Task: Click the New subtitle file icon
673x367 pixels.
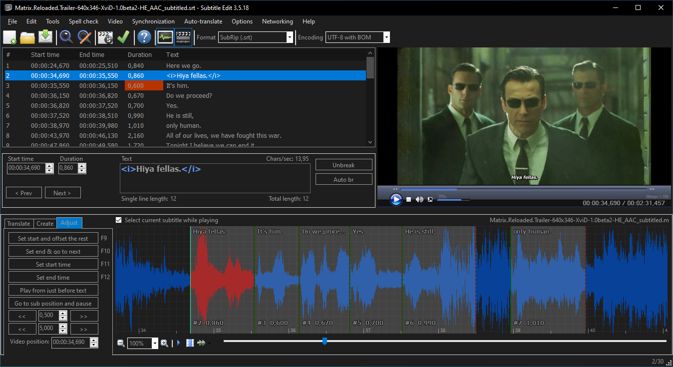Action: coord(10,37)
